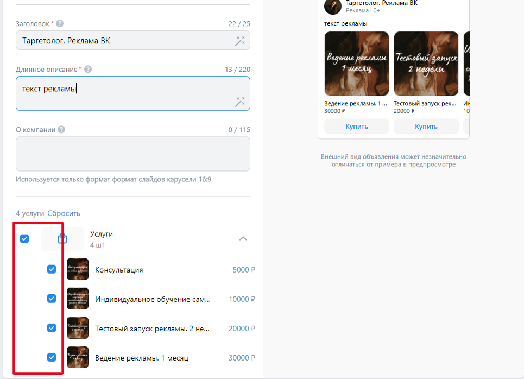Viewport: 524px width, 379px height.
Task: Click the shopping bag icon of Услуги group
Action: tap(62, 238)
